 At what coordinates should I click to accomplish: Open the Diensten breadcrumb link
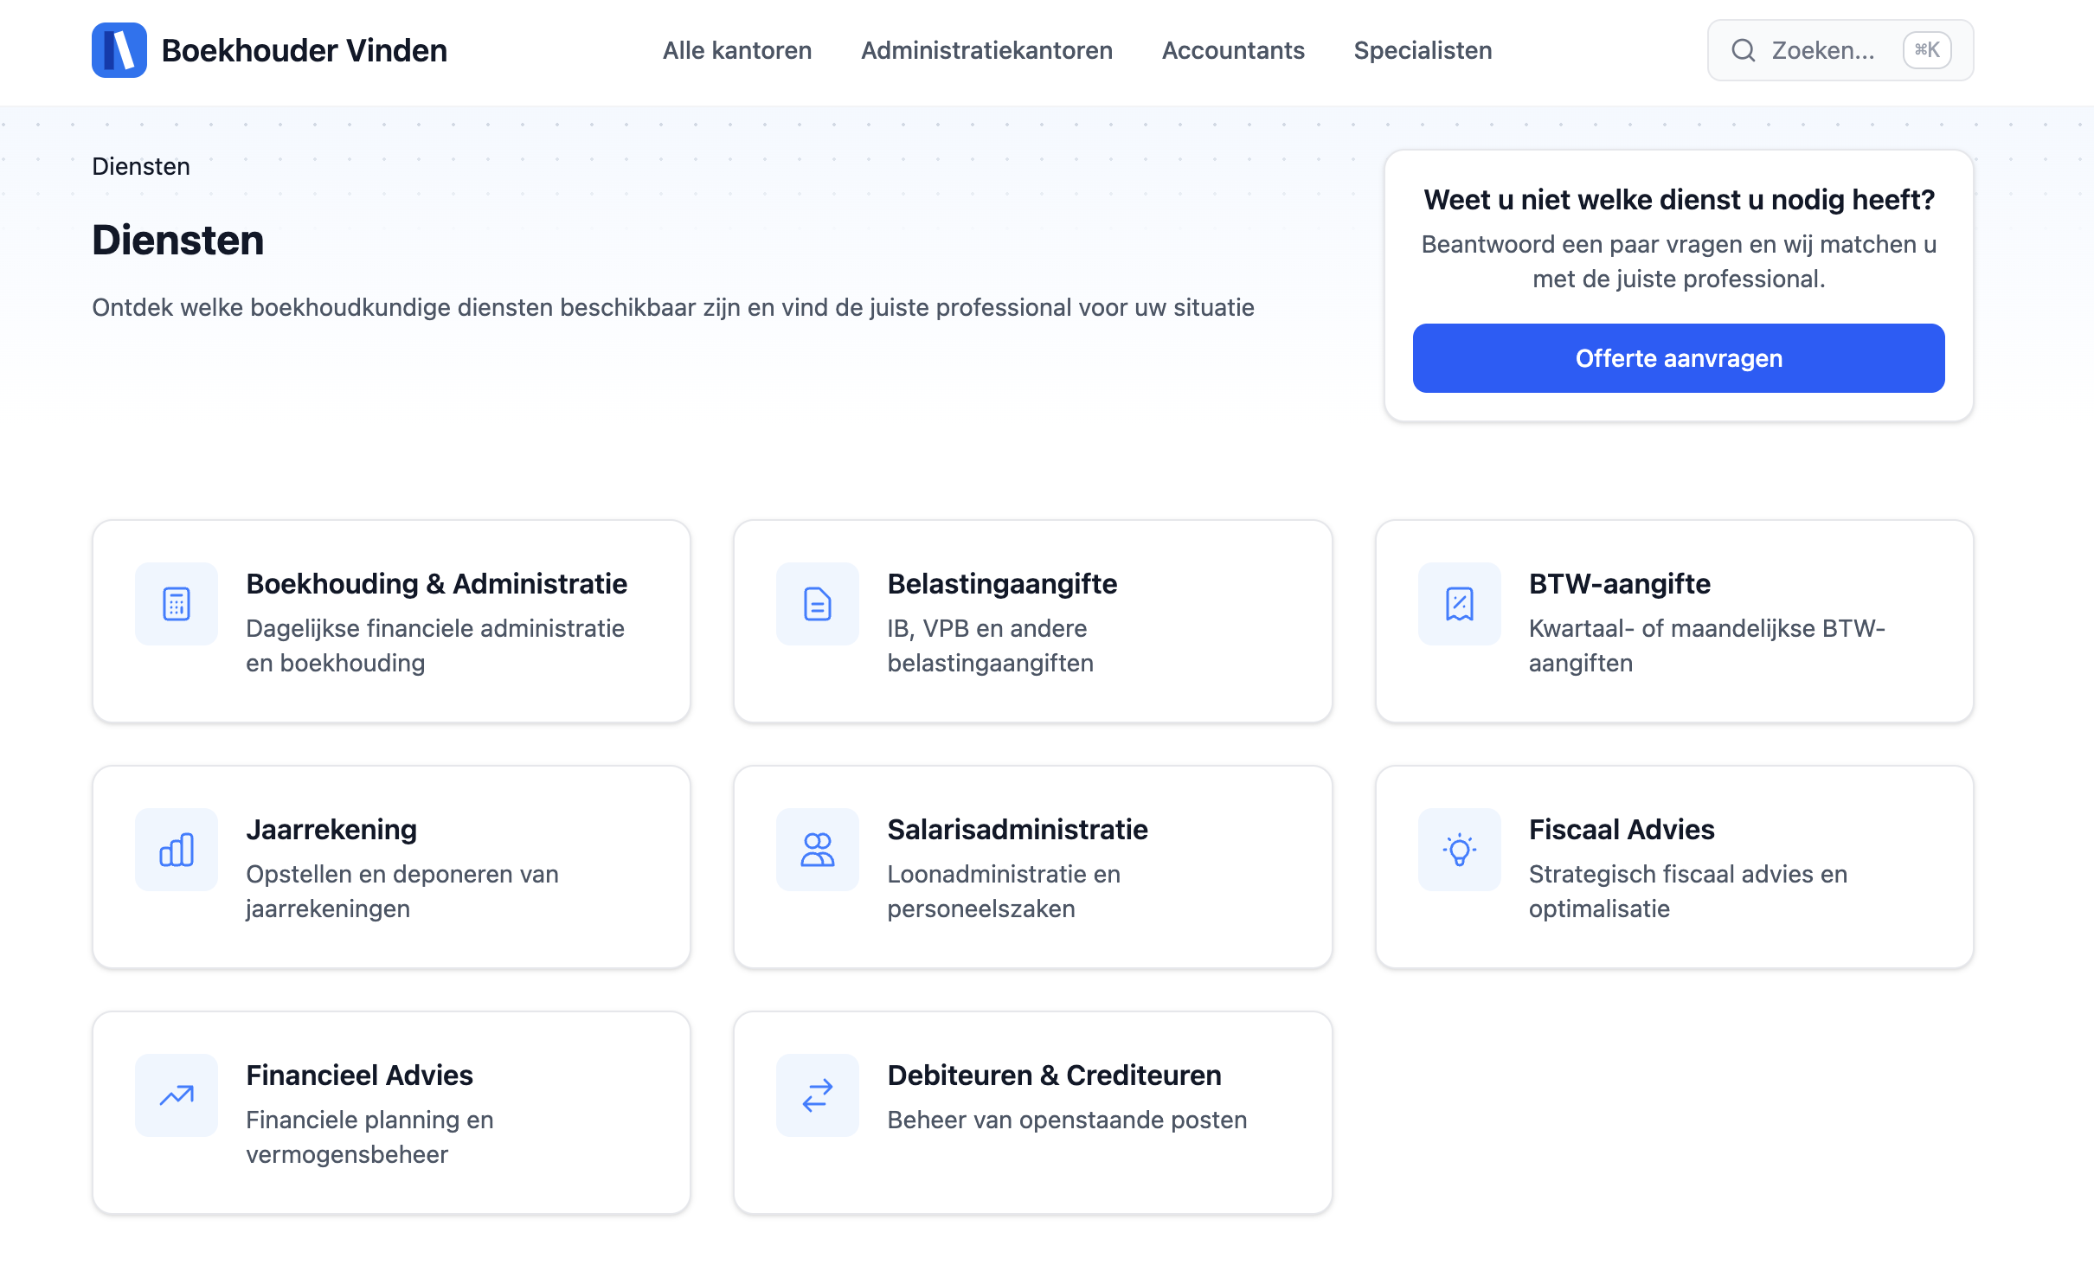tap(140, 166)
